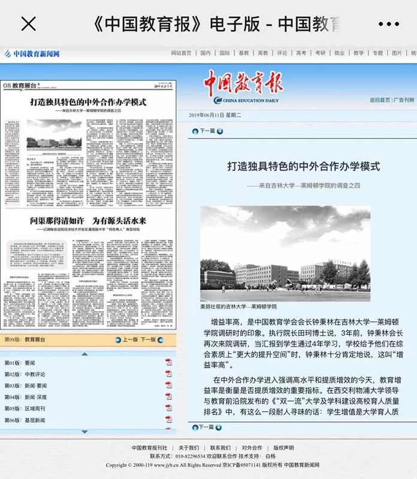Download the PDF for 第06版 基层新闻
This screenshot has width=417, height=479.
pos(169,419)
